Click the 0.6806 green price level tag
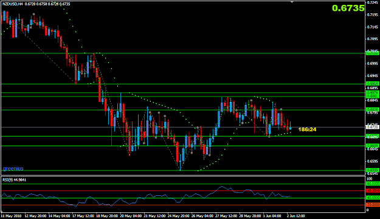The image size is (380, 219). [372, 110]
